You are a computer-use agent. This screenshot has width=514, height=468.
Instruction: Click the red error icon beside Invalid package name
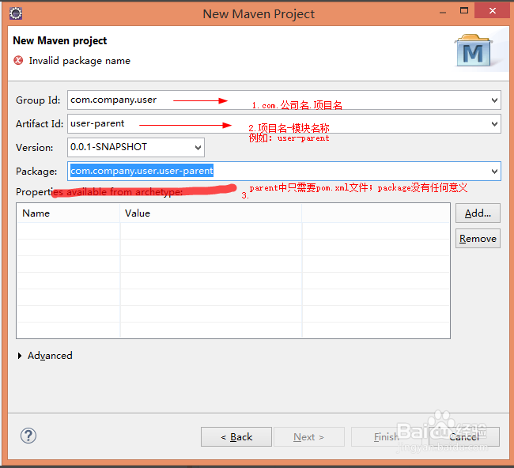click(18, 60)
